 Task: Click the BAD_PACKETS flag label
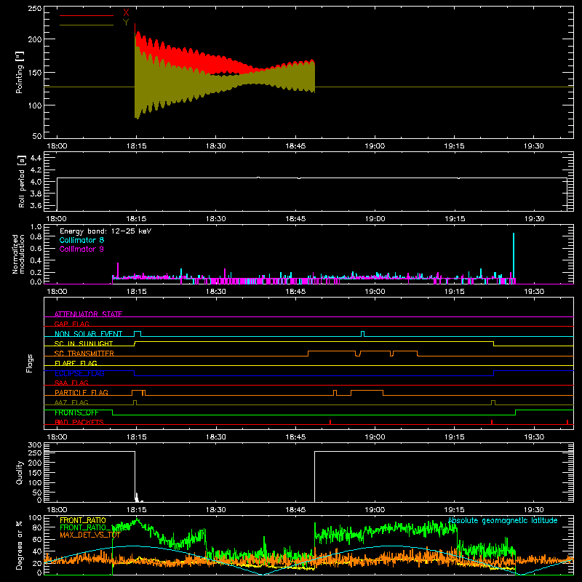click(79, 422)
